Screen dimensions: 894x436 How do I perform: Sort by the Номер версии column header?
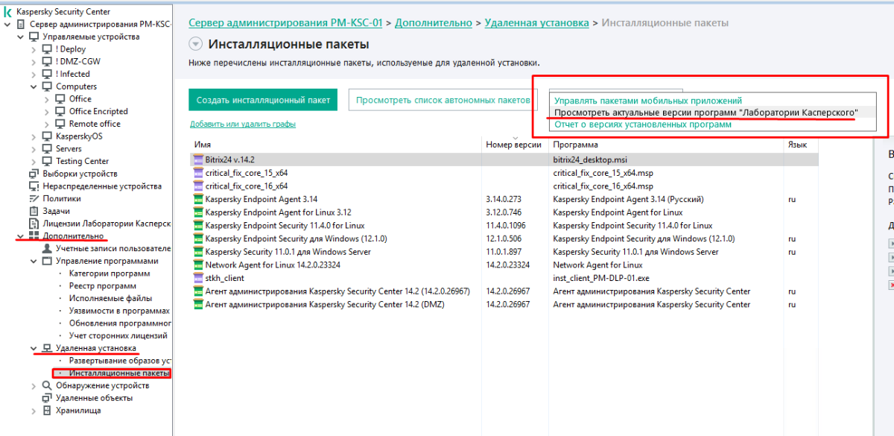pos(516,145)
